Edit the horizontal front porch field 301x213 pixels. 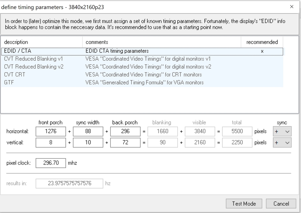51,131
